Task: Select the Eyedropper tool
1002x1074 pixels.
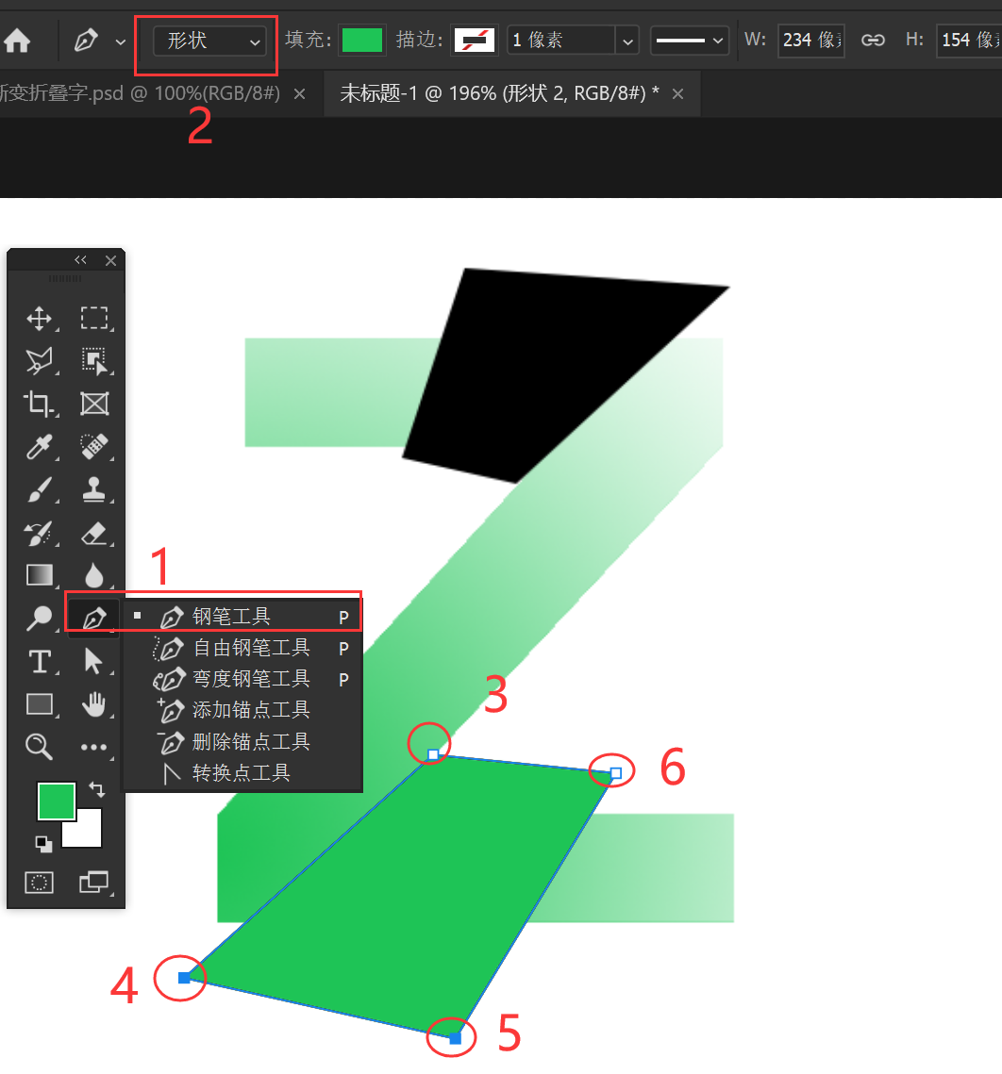Action: click(40, 447)
